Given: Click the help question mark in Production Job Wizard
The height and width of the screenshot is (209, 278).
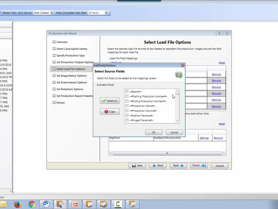Looking at the screenshot, I should coord(219,33).
